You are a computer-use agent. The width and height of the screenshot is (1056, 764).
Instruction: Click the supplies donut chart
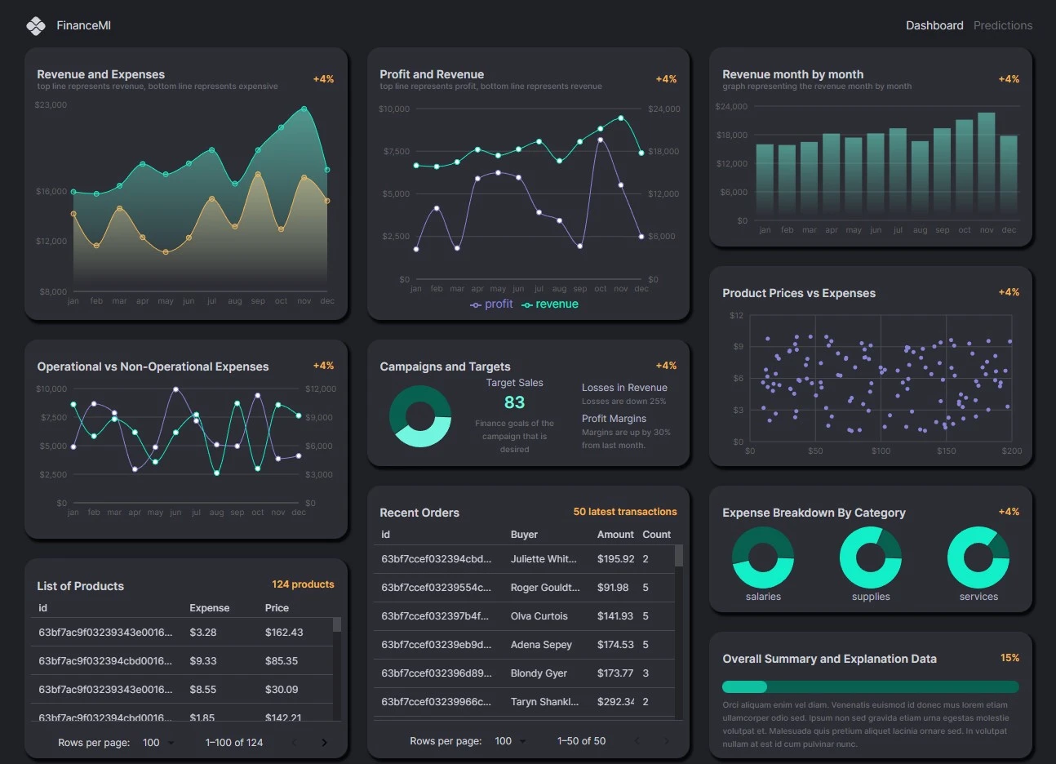pos(871,557)
